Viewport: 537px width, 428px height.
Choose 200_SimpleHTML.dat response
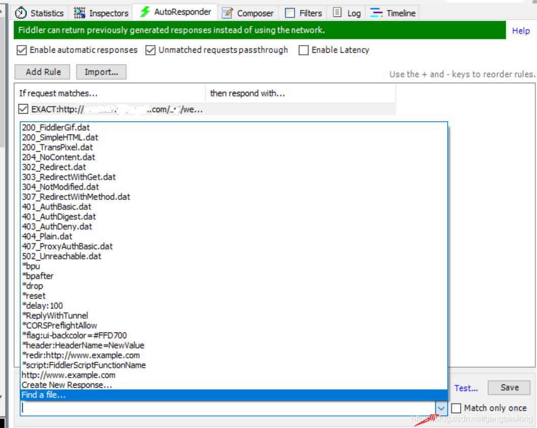tap(234, 137)
